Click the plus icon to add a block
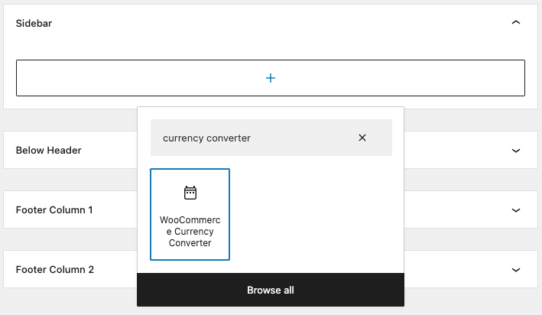The width and height of the screenshot is (542, 315). pos(271,78)
